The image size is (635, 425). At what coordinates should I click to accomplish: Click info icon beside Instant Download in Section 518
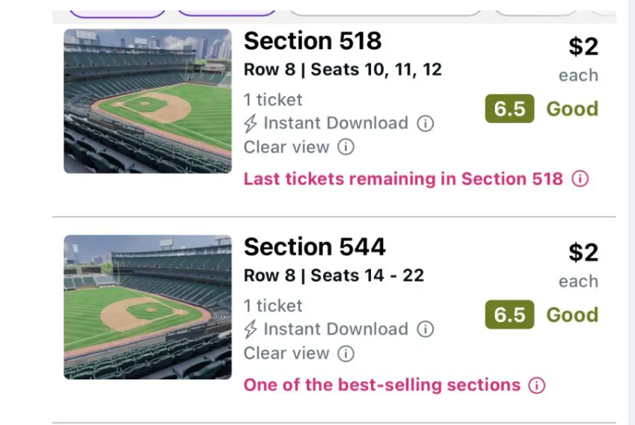(425, 123)
